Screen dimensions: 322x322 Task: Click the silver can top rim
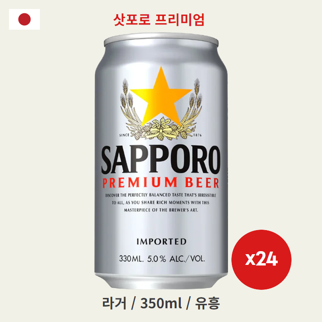point(161,39)
